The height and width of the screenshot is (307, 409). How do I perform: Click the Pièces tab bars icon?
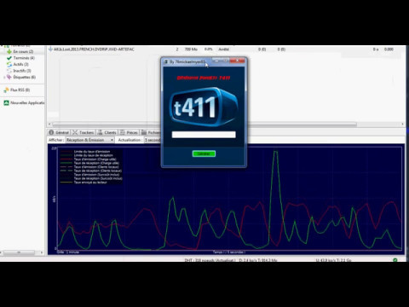click(123, 132)
